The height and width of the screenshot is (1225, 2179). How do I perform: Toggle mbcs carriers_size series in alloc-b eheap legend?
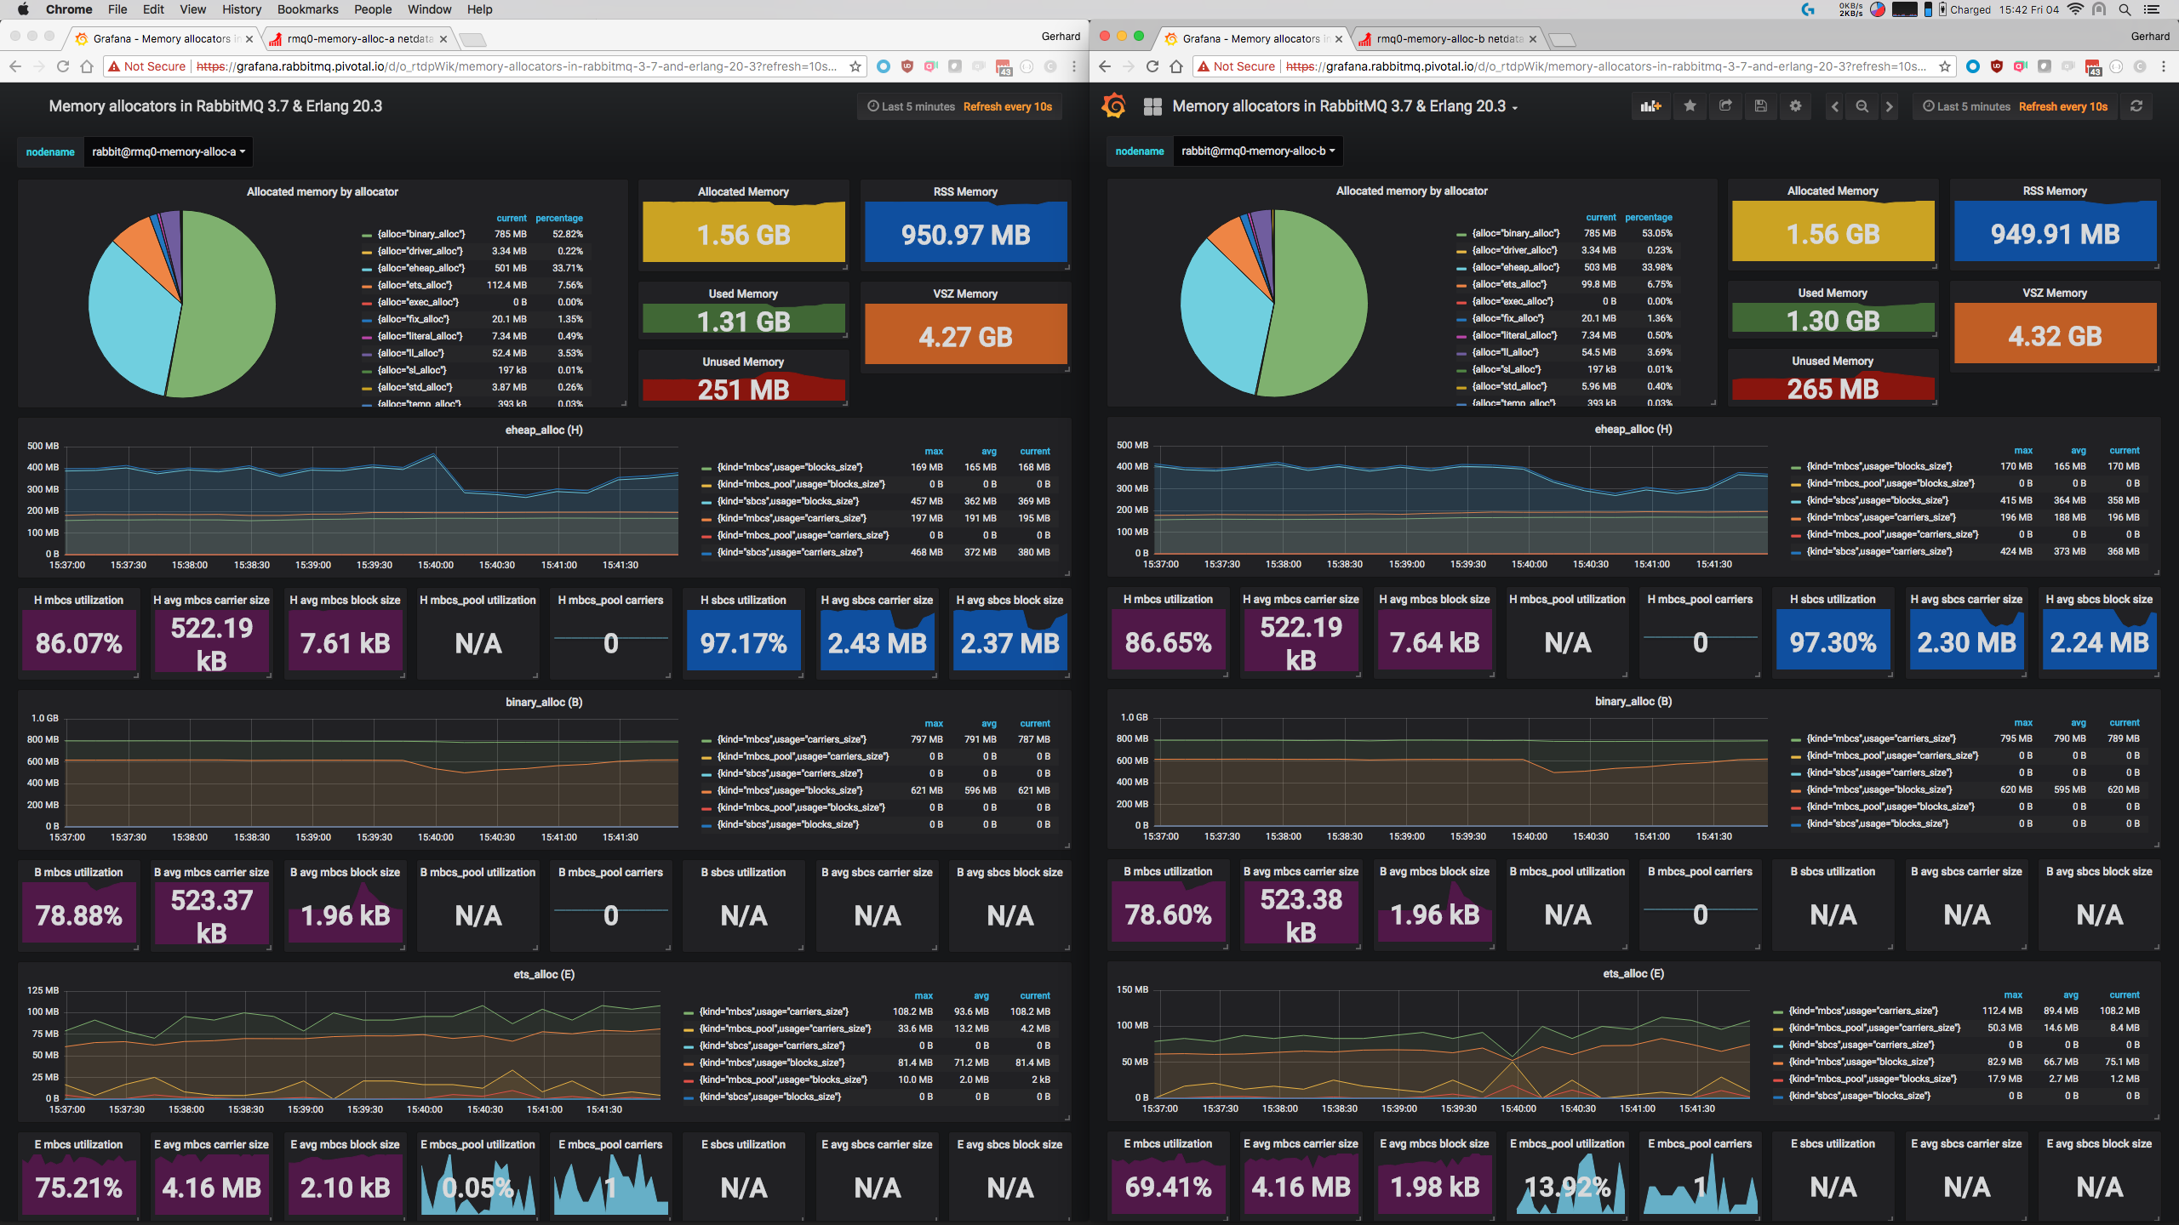(x=1881, y=517)
